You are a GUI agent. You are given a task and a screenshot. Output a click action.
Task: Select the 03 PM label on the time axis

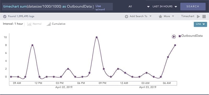point(60,83)
